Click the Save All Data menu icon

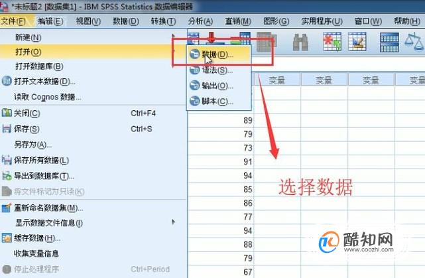click(x=7, y=160)
